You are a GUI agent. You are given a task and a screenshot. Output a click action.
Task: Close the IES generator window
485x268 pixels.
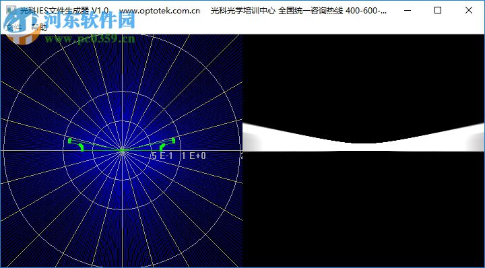[x=468, y=10]
